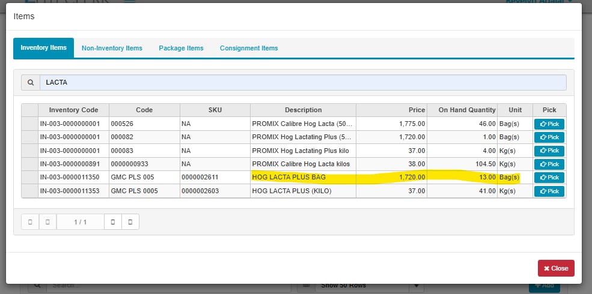Sort by Code column header

144,110
